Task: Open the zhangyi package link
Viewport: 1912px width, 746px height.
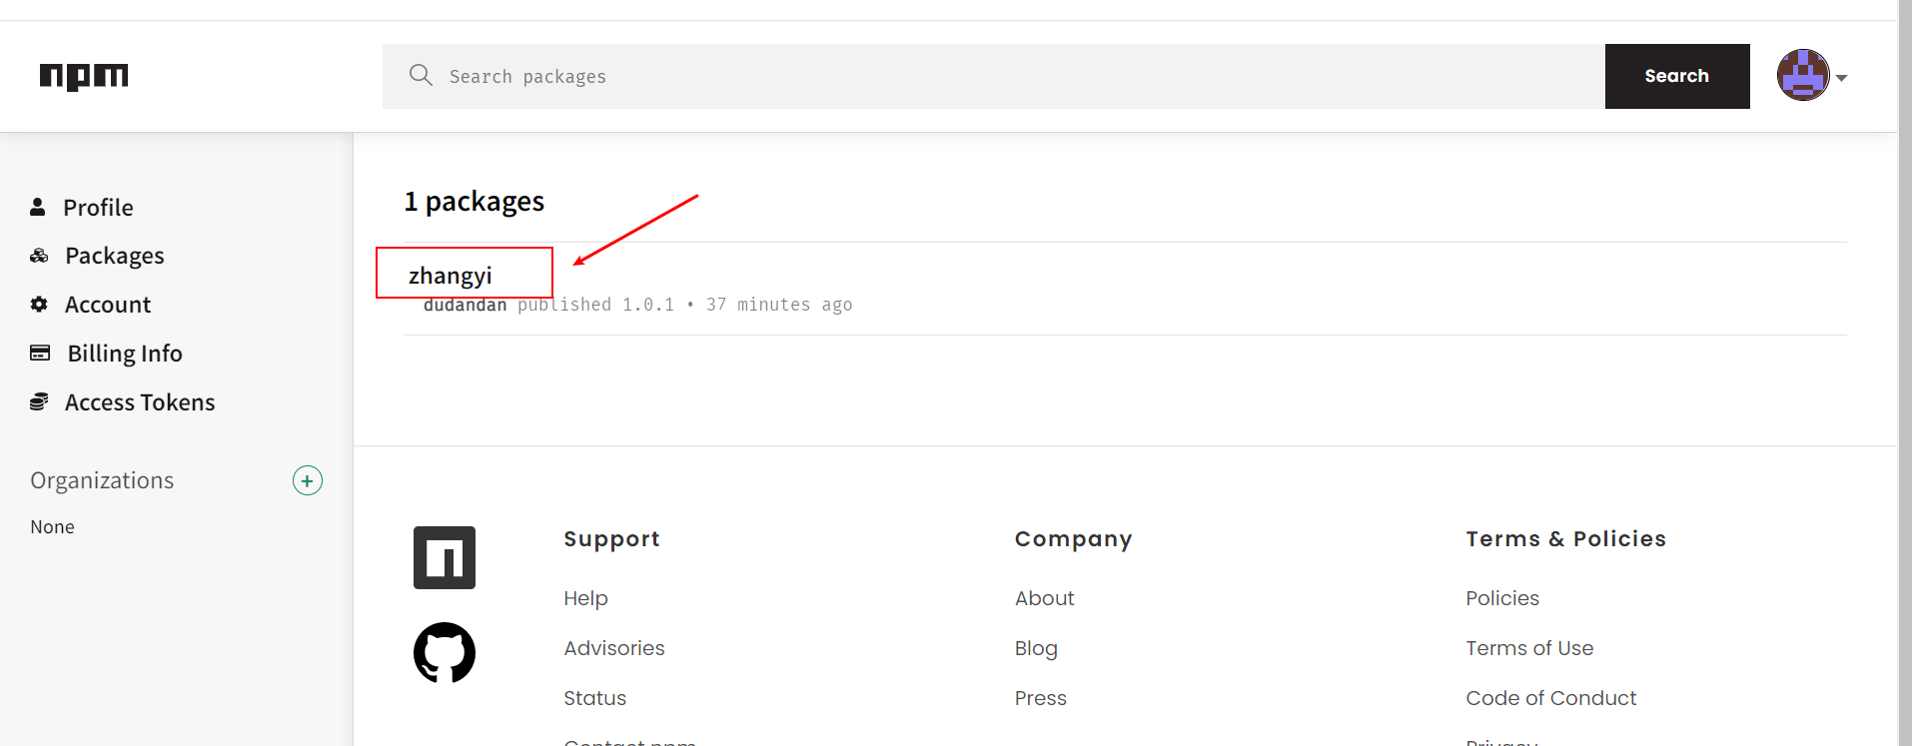Action: coord(450,275)
